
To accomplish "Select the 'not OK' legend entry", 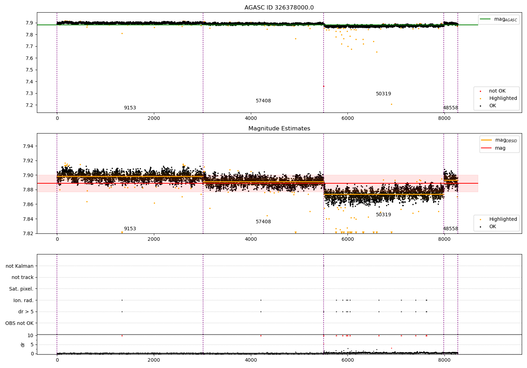I will tap(497, 91).
